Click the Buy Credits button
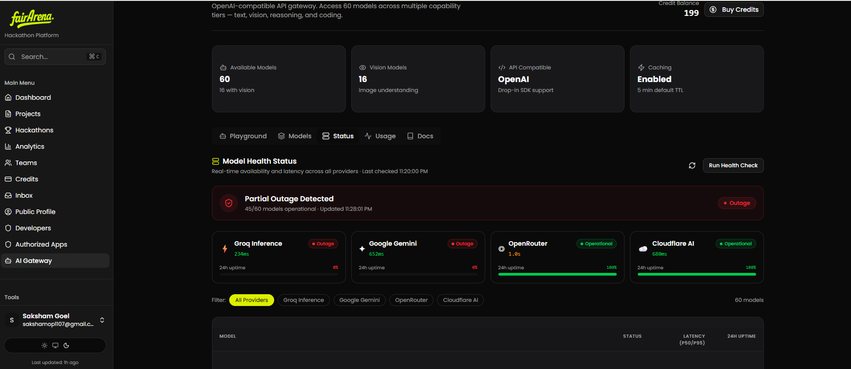The width and height of the screenshot is (851, 369). pos(734,10)
